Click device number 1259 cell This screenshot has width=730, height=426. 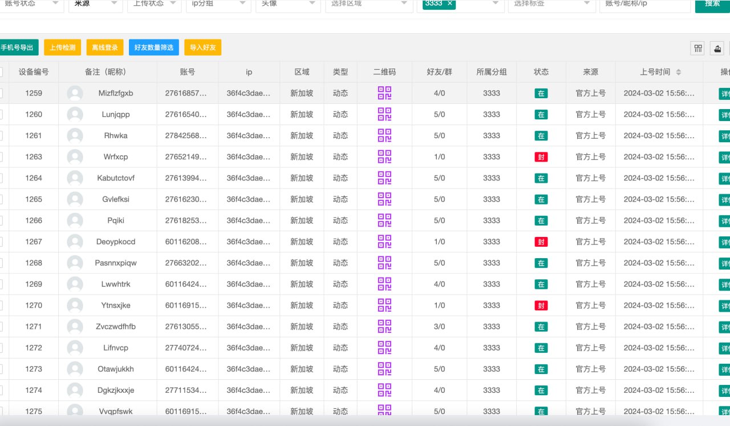(34, 93)
